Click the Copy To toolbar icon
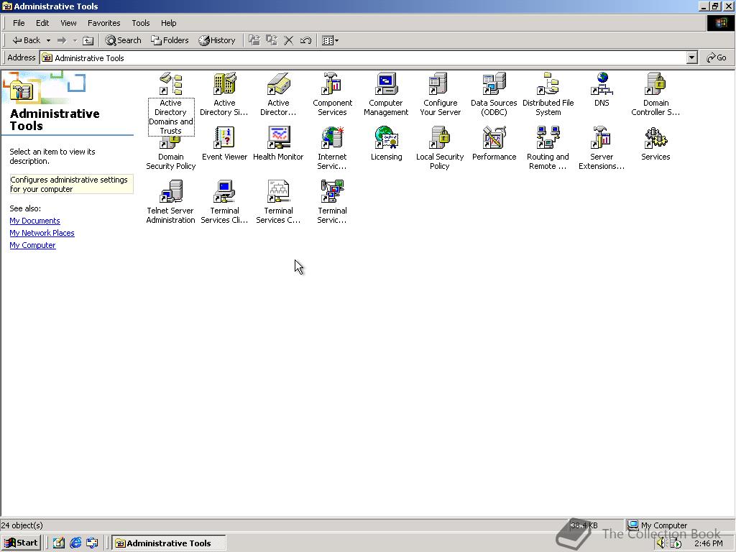The width and height of the screenshot is (736, 552). click(x=271, y=40)
